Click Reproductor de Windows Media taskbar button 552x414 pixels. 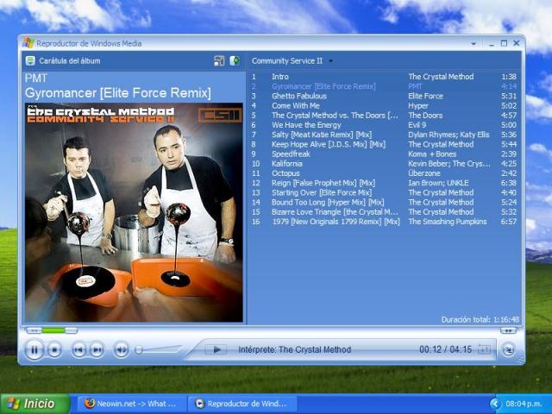pyautogui.click(x=242, y=404)
